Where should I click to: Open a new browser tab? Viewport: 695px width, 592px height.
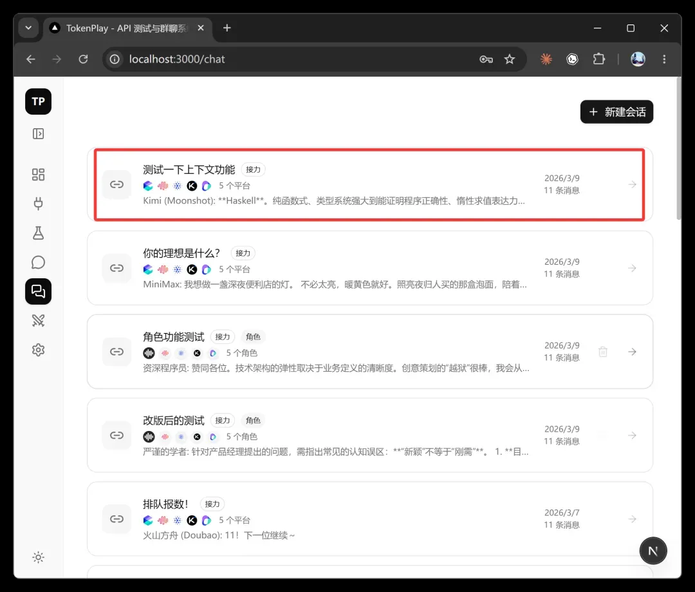227,28
